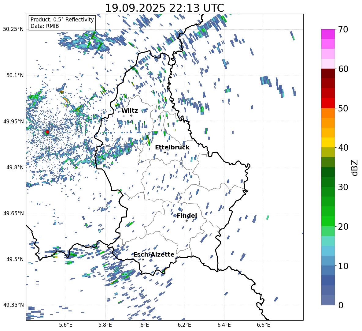The height and width of the screenshot is (331, 362).
Task: Click the 60 colorbar tick label
Action: coord(343,69)
